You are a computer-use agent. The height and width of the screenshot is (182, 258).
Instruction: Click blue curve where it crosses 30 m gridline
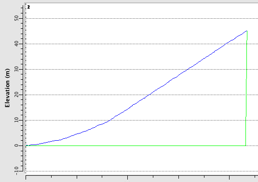pos(188,69)
